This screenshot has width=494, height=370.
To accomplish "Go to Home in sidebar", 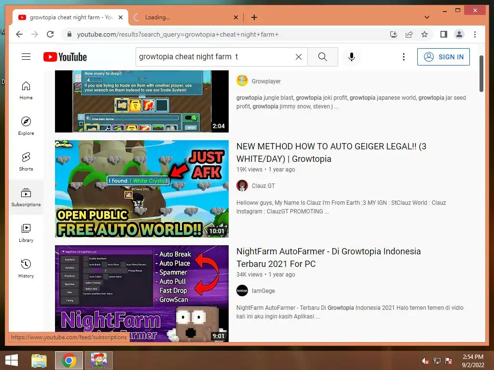I will click(26, 91).
